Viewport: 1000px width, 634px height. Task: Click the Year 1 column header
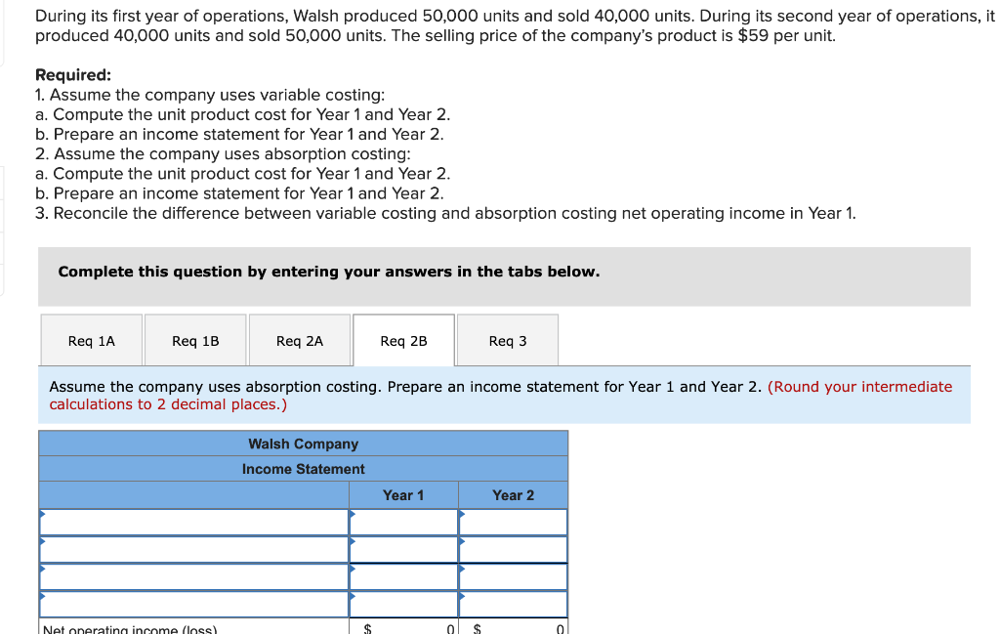pos(402,495)
